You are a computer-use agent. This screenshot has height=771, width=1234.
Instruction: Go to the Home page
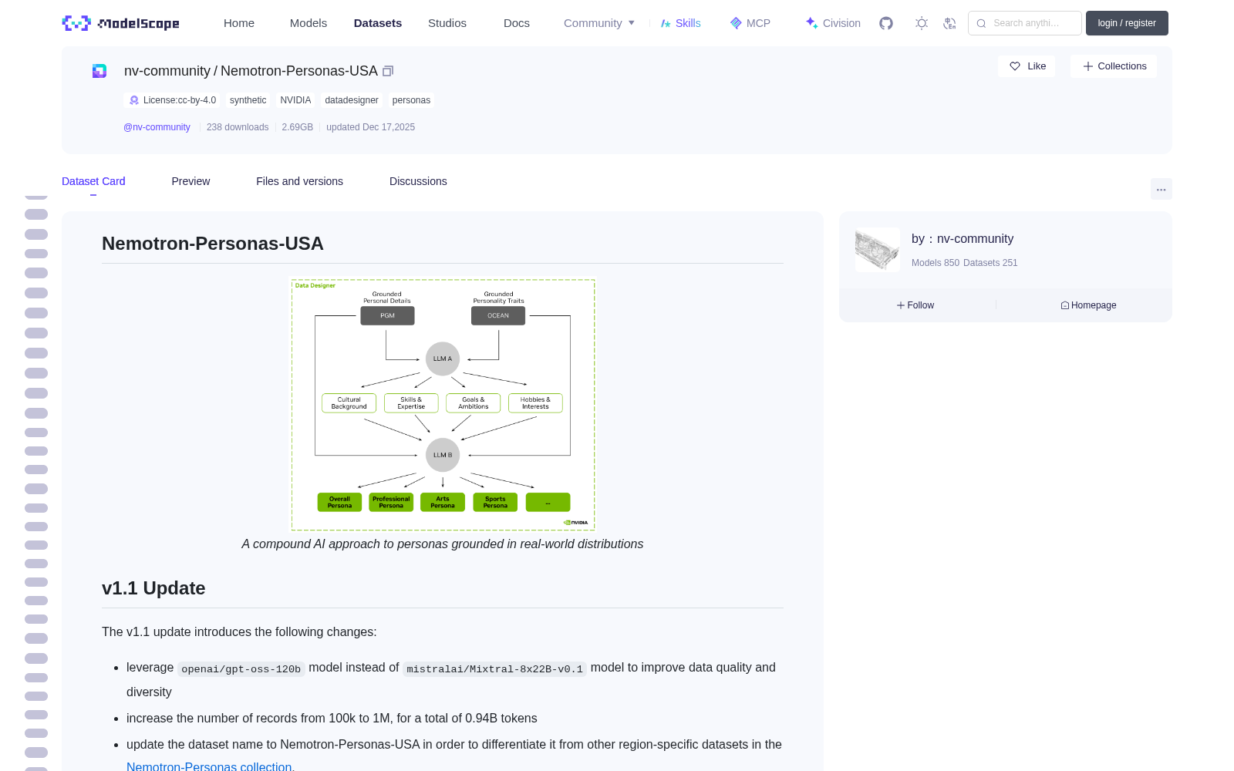click(x=239, y=23)
